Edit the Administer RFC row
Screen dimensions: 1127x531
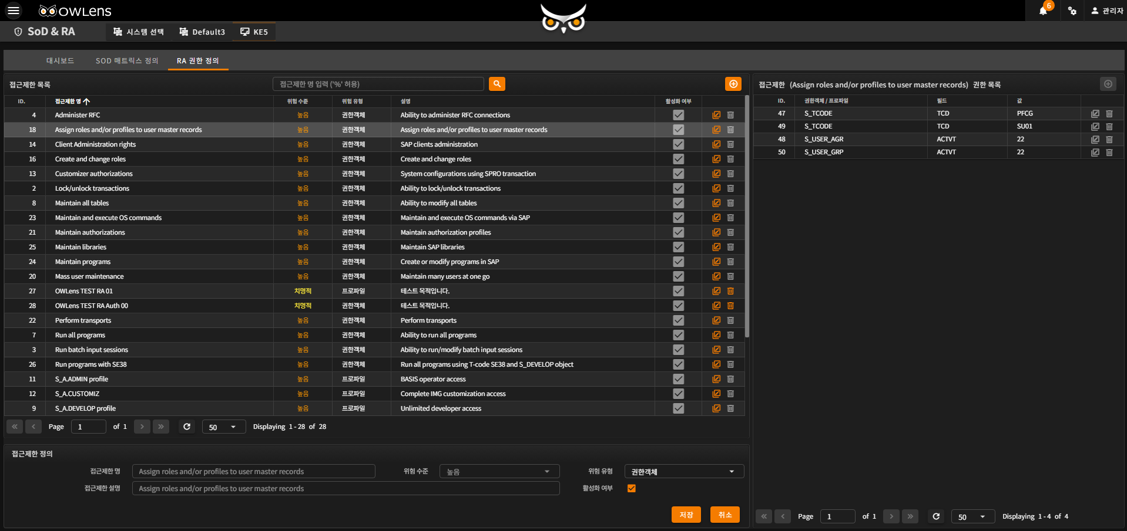pyautogui.click(x=716, y=115)
